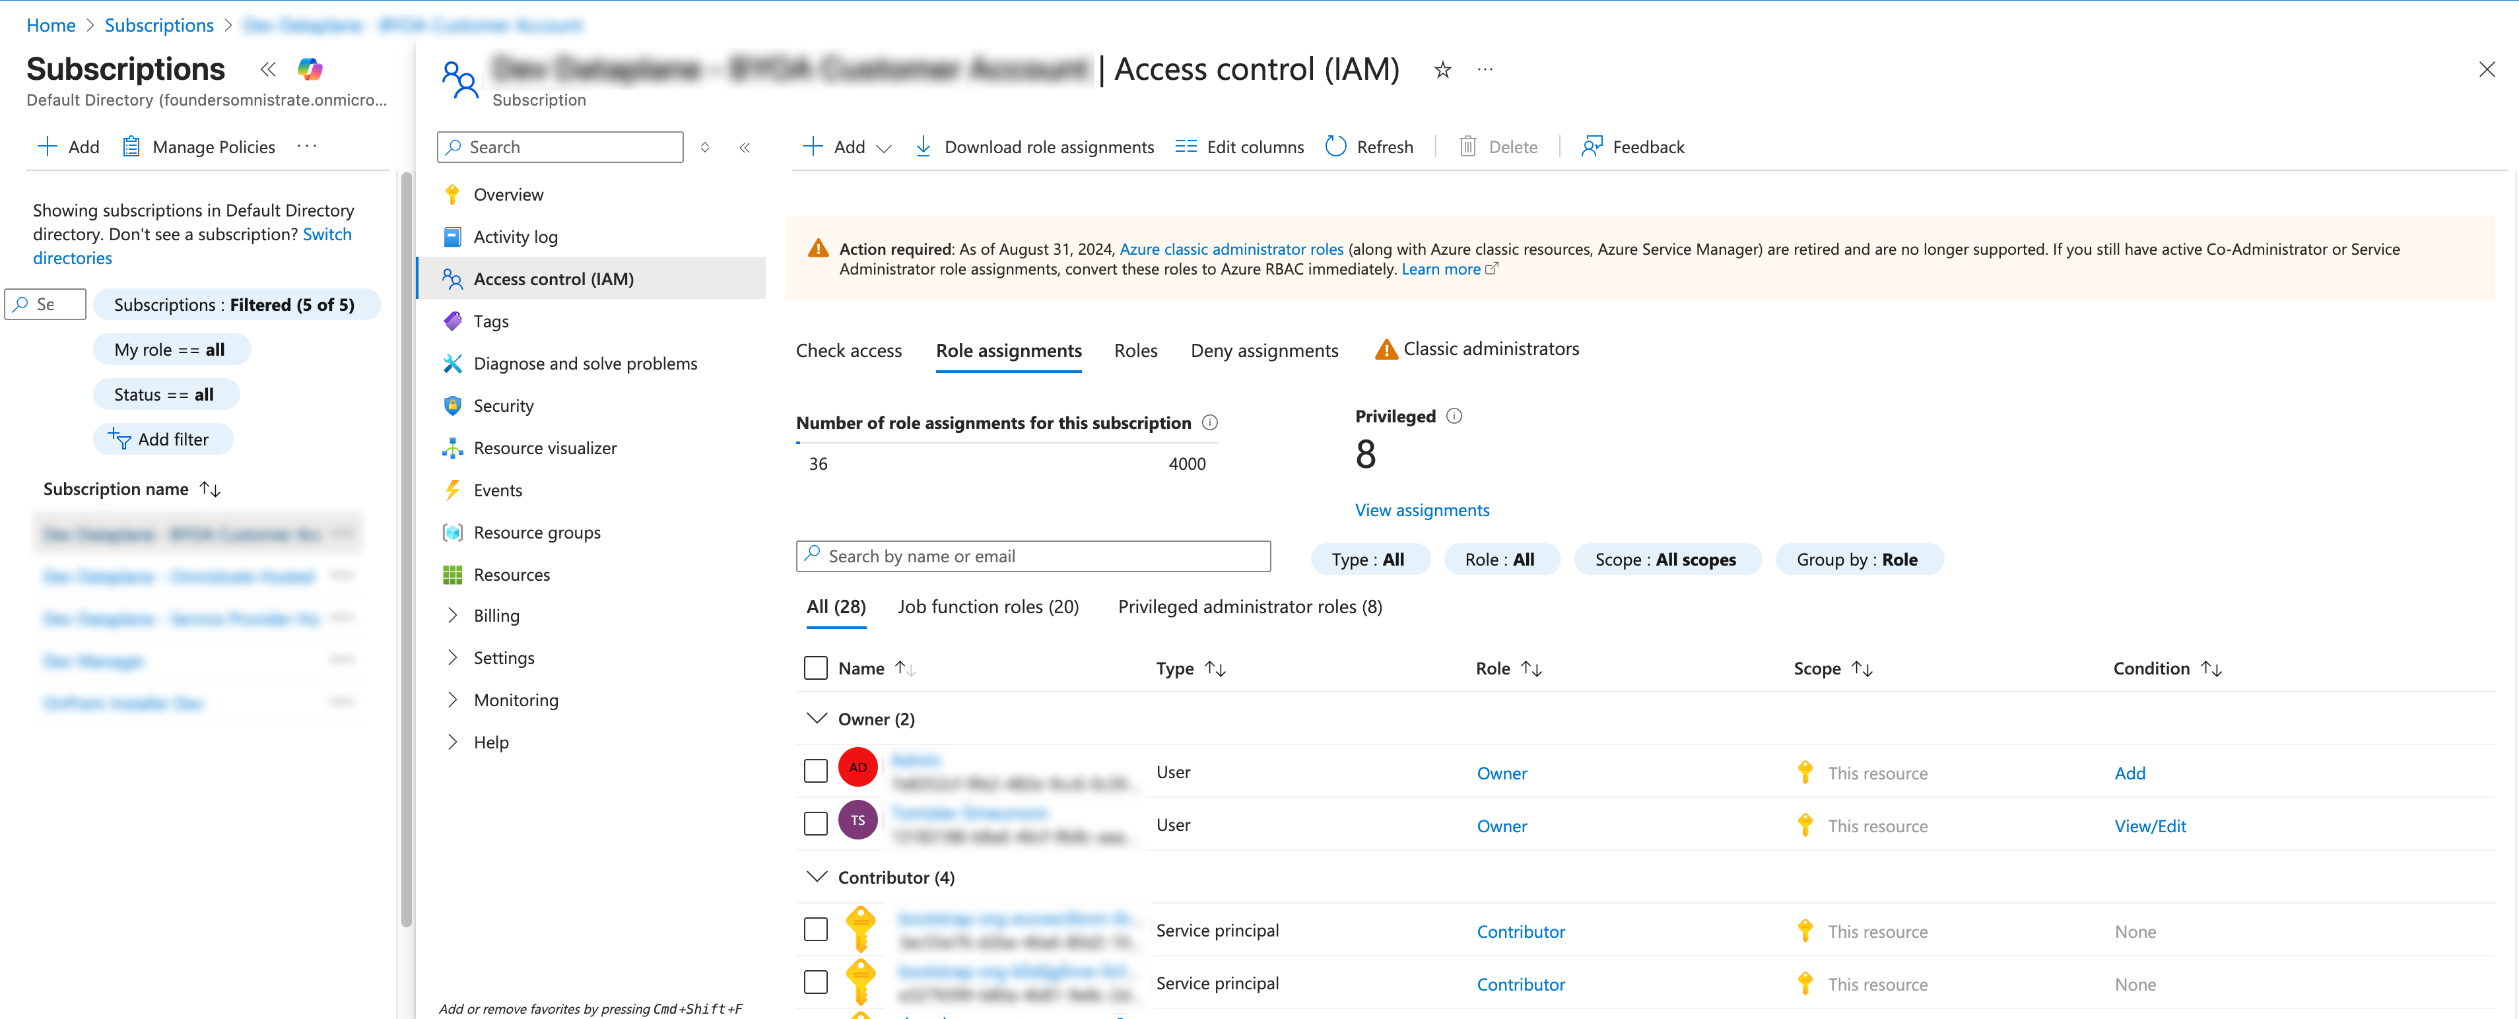Screen dimensions: 2519x1019
Task: Open the Add dropdown in the IAM toolbar
Action: [847, 147]
